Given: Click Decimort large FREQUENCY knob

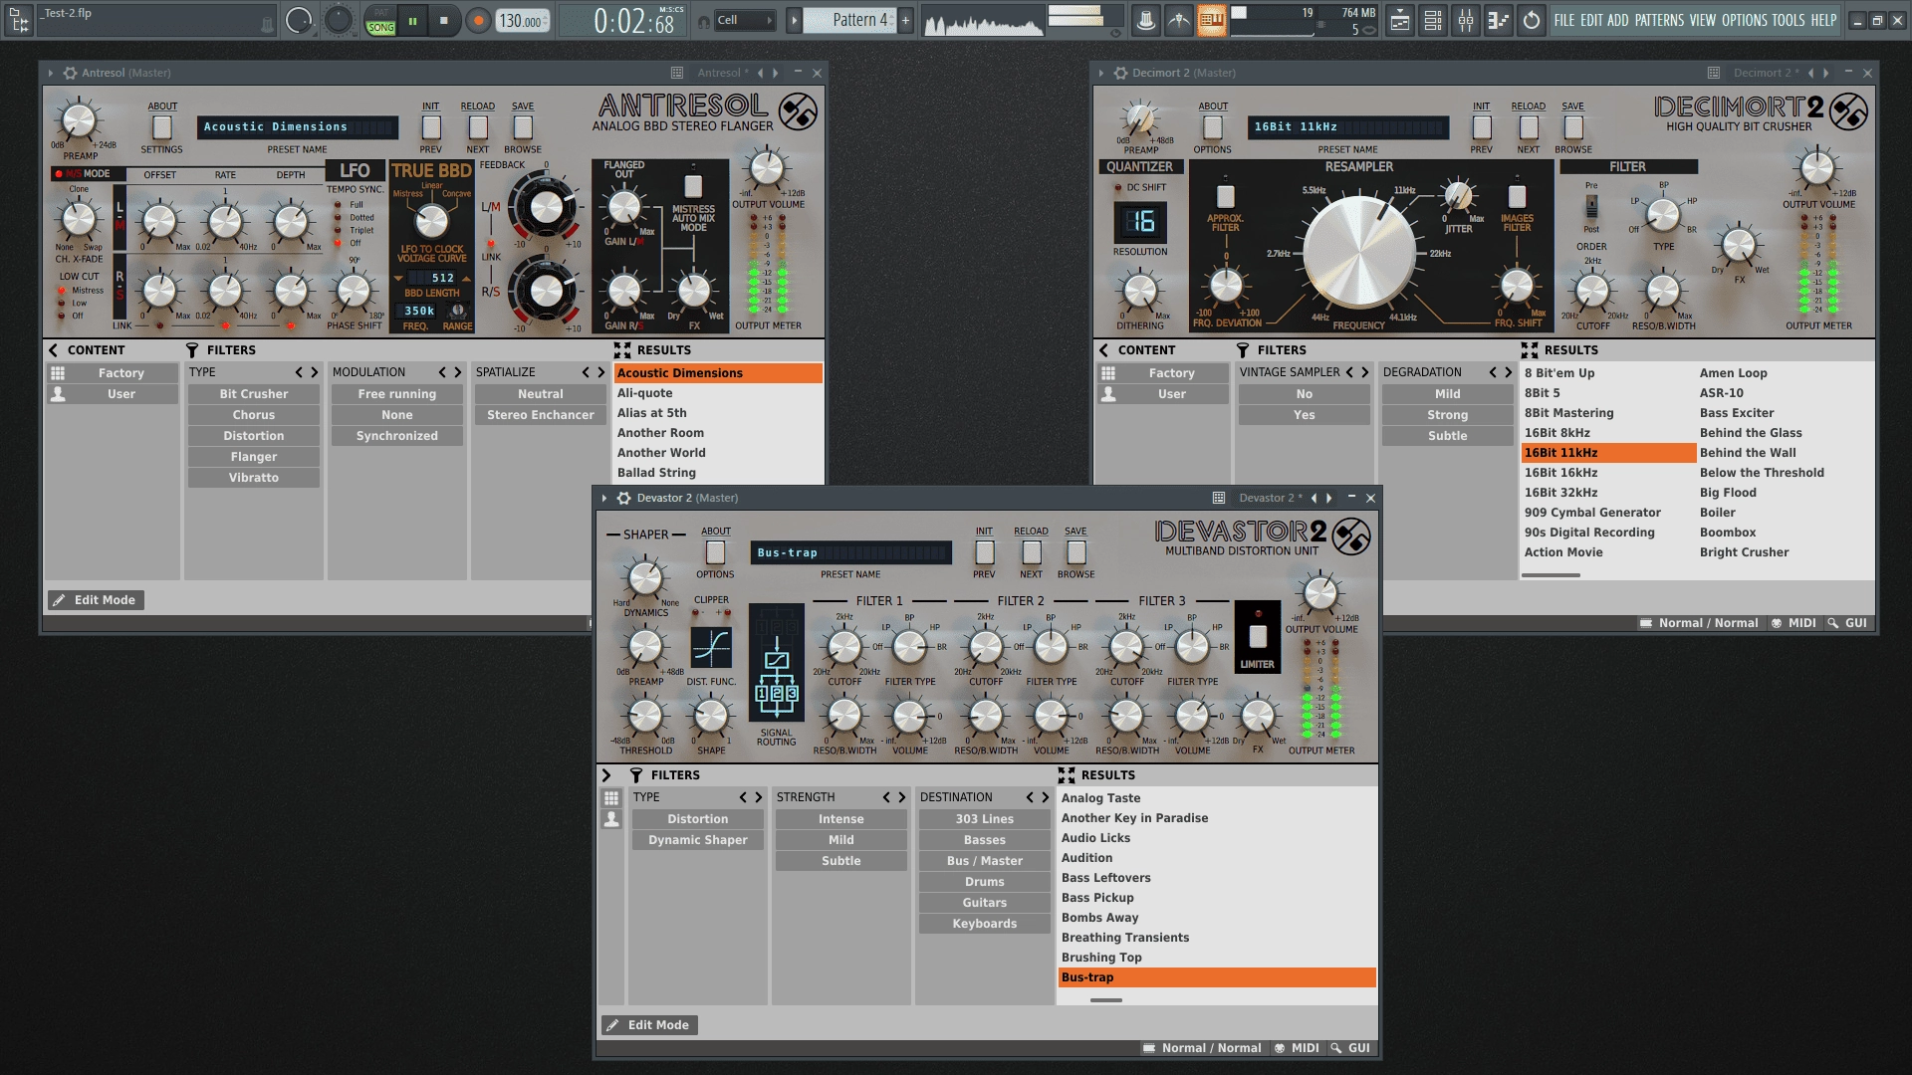Looking at the screenshot, I should point(1359,252).
